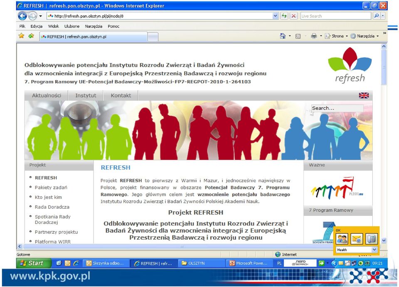The image size is (399, 287).
Task: Switch to Skrzynka odbiorcza taskbar window
Action: pyautogui.click(x=106, y=263)
